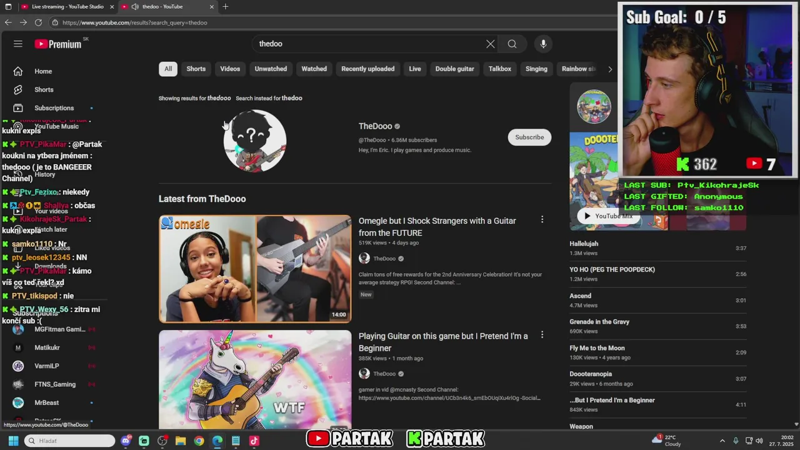Click TheDooo avatar under Playing Guitar video
Viewport: 800px width, 450px height.
tap(364, 374)
